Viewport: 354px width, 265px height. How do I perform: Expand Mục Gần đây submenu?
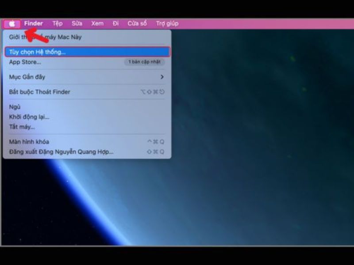tap(87, 77)
